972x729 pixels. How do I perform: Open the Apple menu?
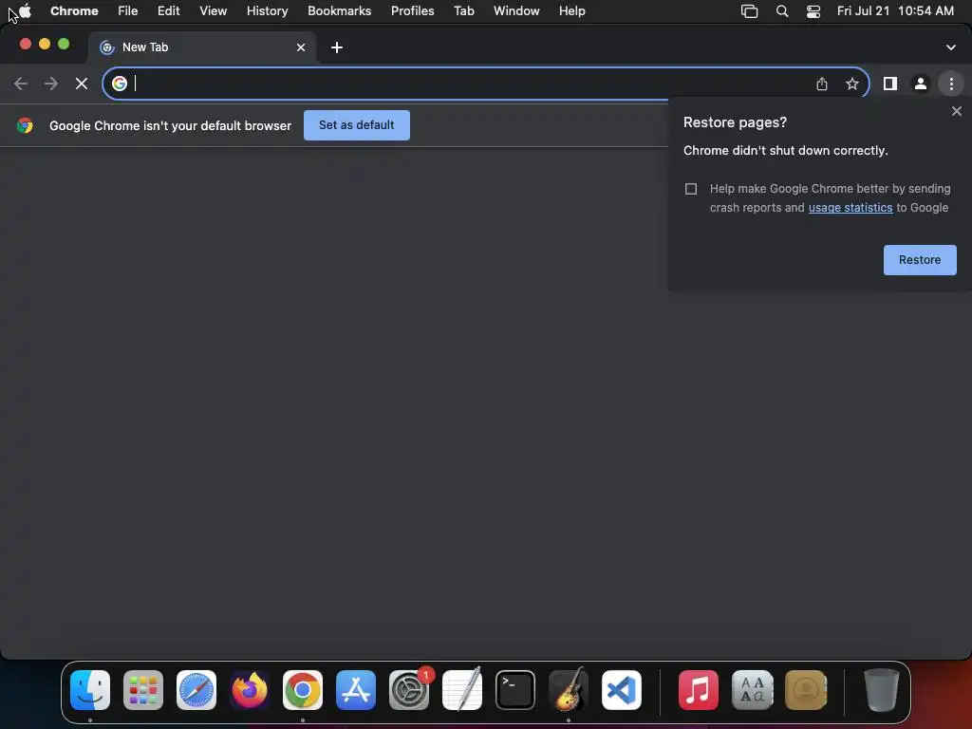point(25,10)
